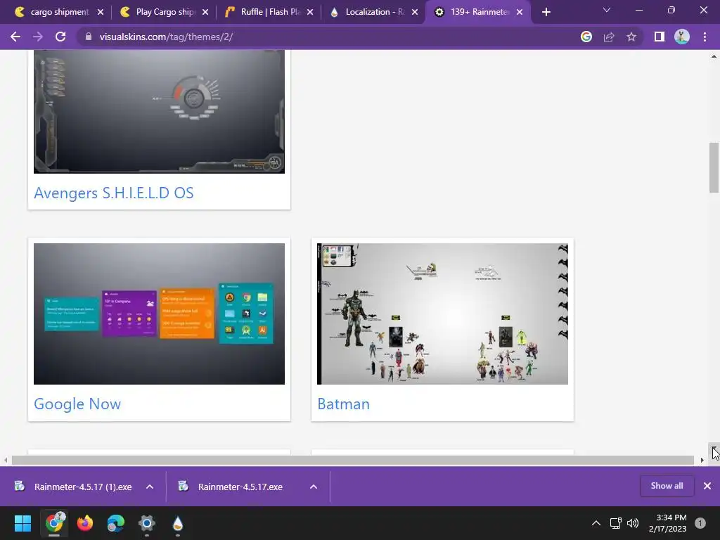Click scrollbar up arrow
The width and height of the screenshot is (720, 540).
[x=714, y=56]
